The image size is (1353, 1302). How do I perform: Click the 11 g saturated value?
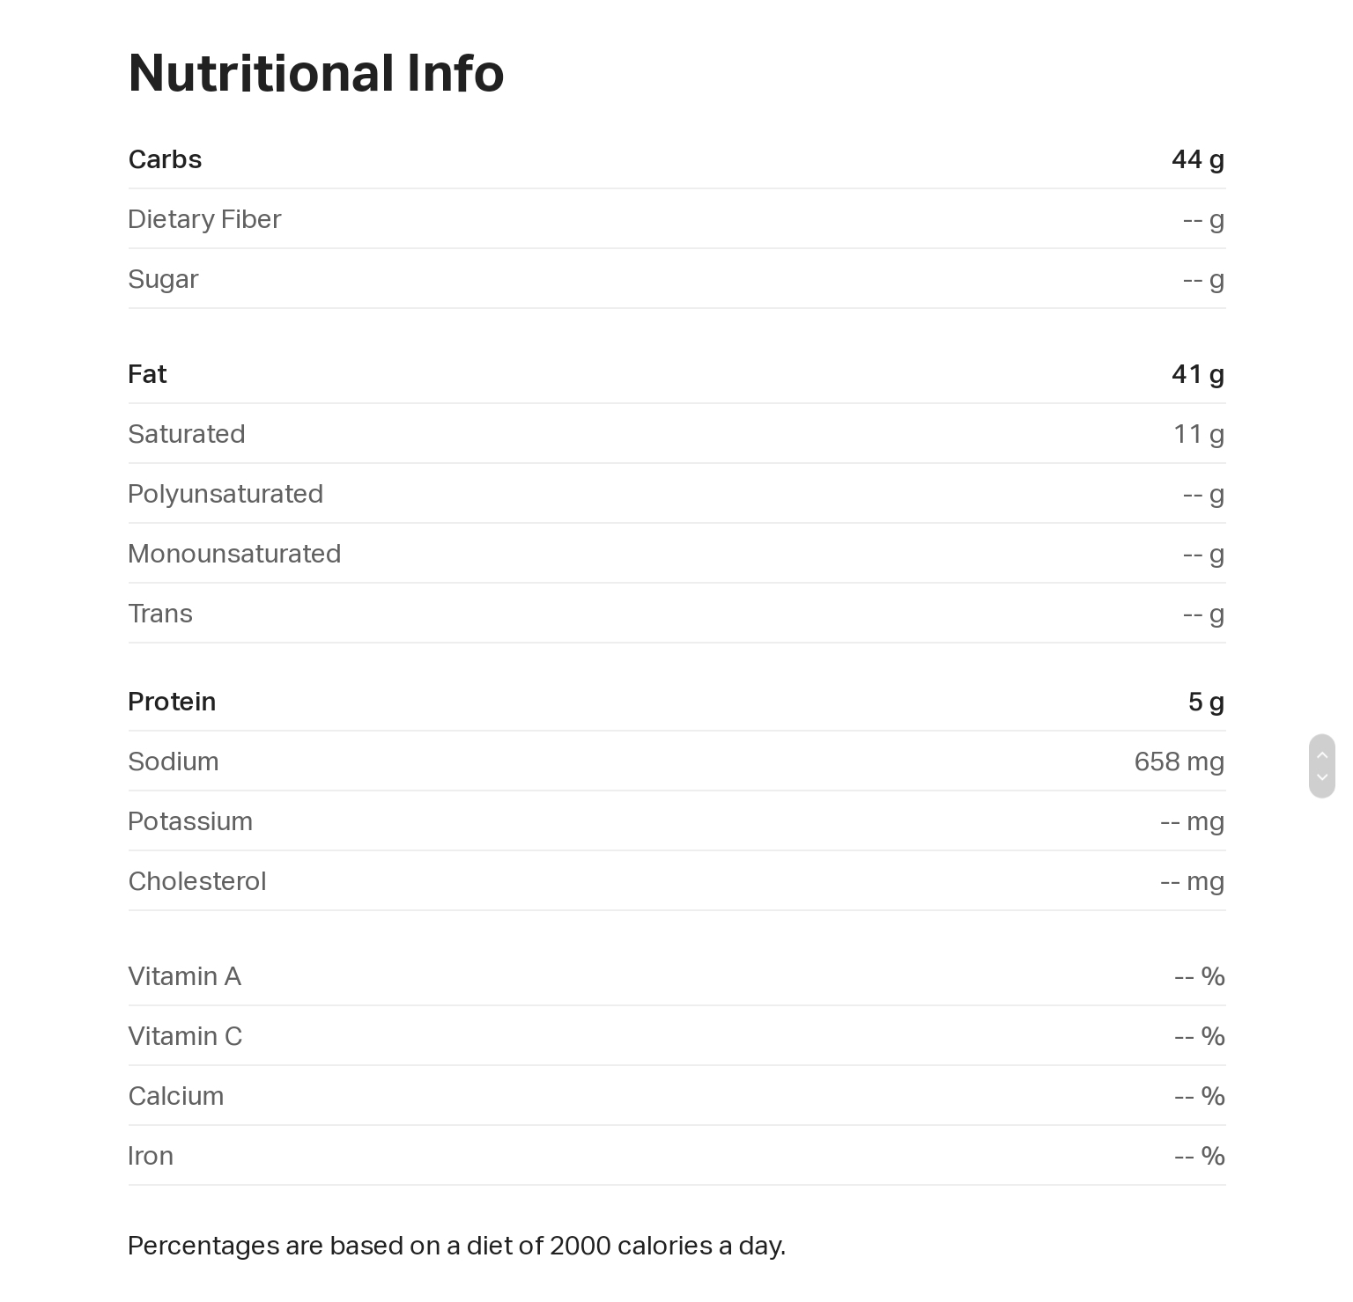[1199, 434]
